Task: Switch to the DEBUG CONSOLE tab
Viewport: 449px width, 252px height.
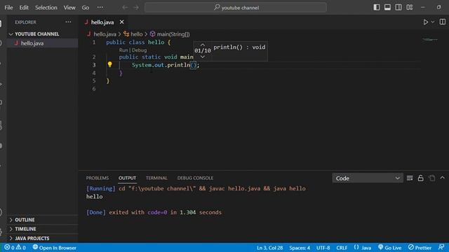Action: point(195,178)
